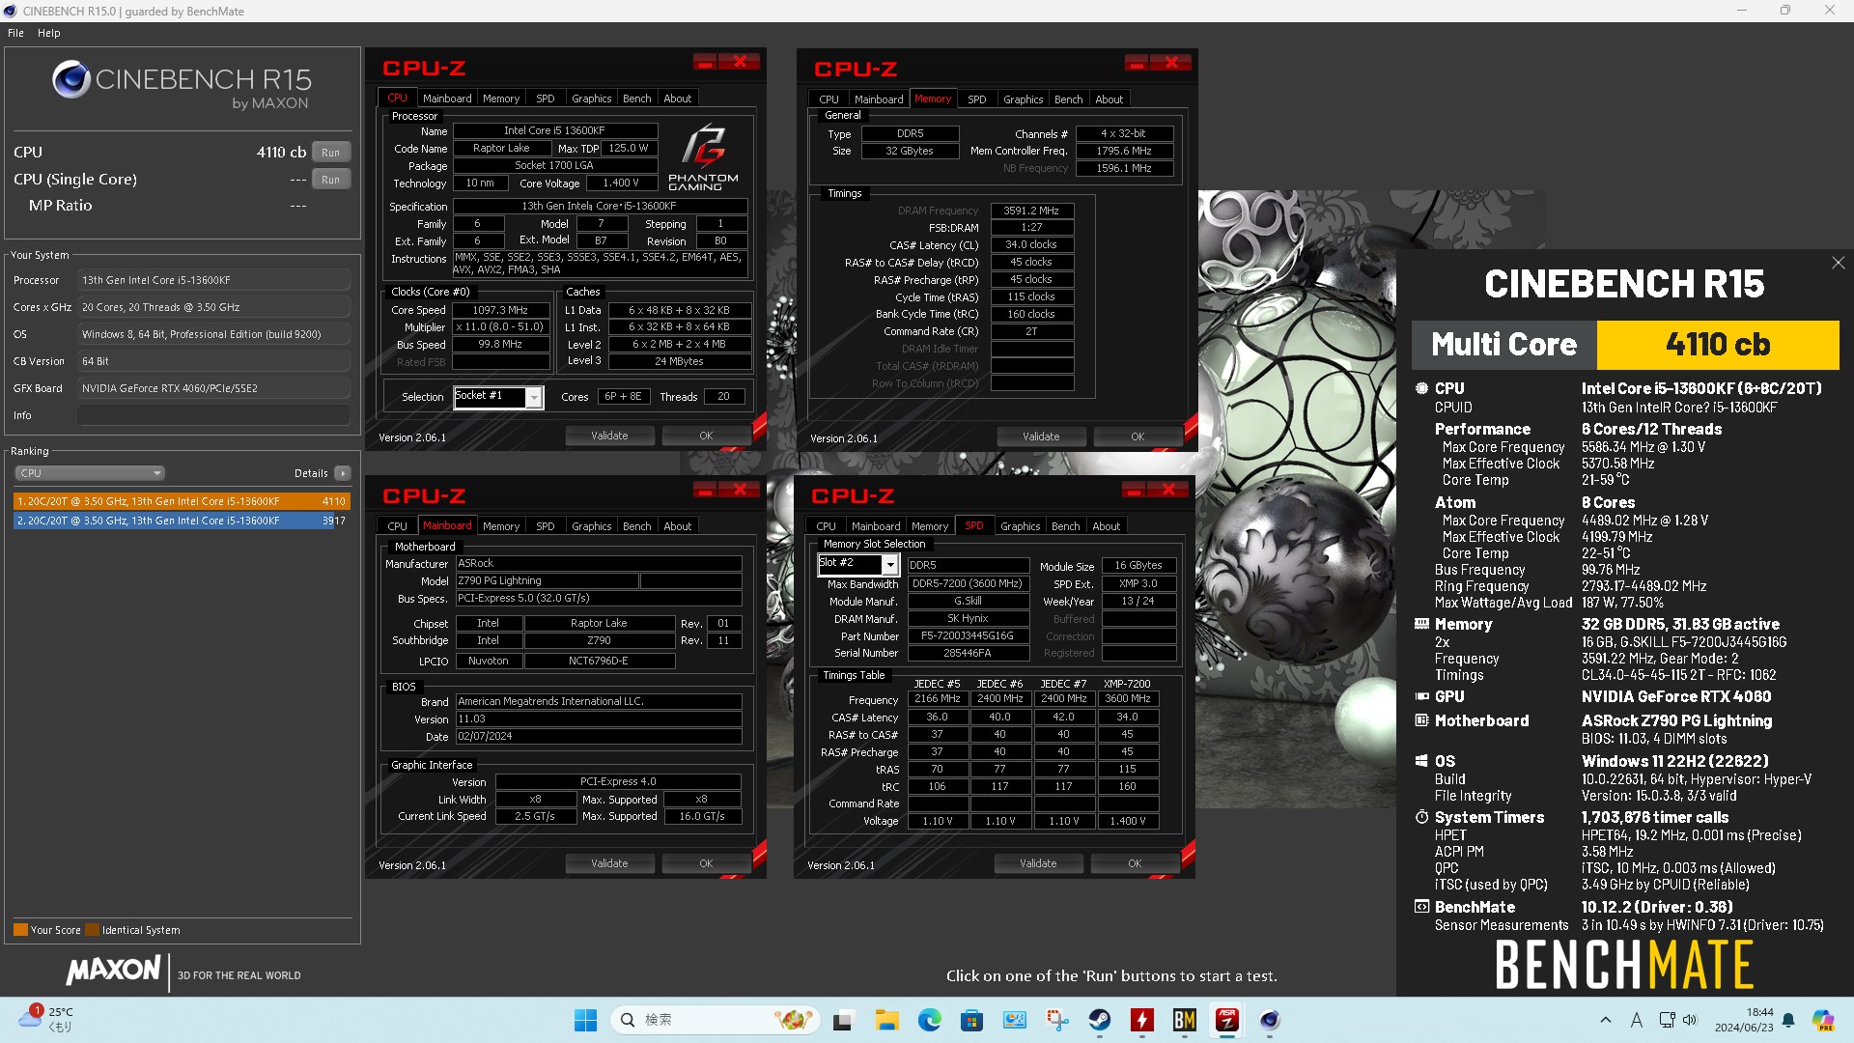Screen dimensions: 1854x1043
Task: Click Processor field showing i5-13600KF
Action: pyautogui.click(x=213, y=280)
